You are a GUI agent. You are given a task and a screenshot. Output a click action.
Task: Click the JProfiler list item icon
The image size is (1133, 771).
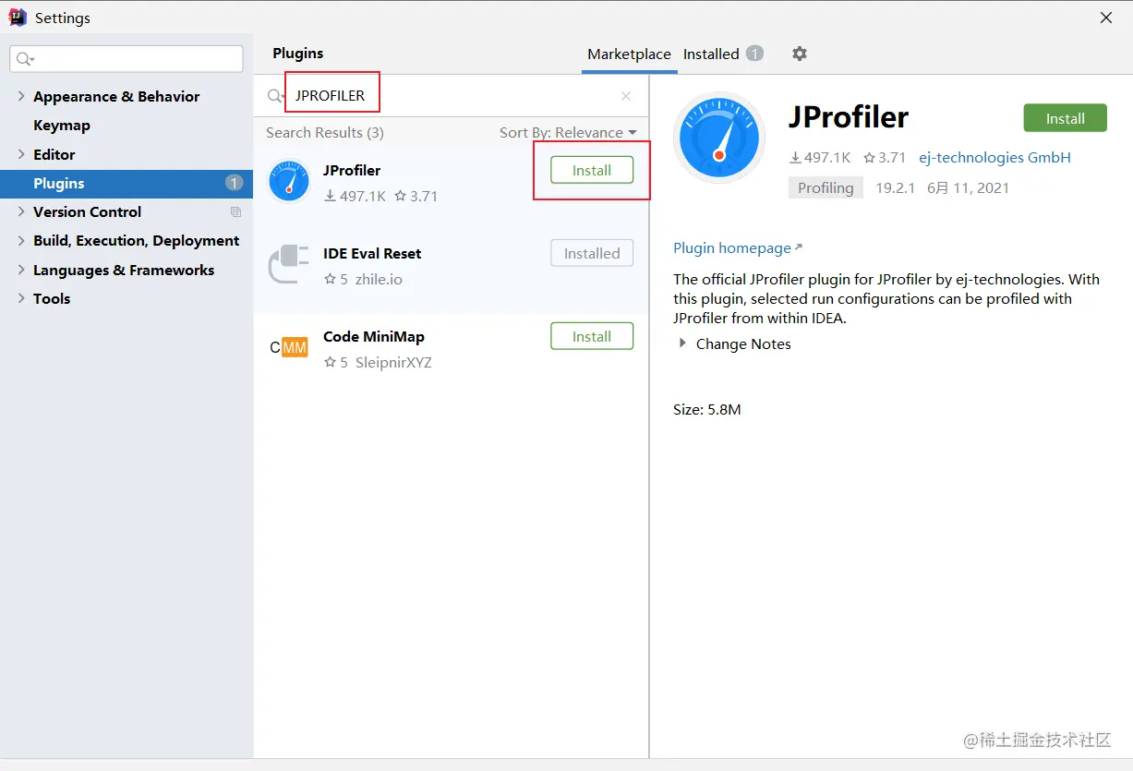pyautogui.click(x=289, y=182)
